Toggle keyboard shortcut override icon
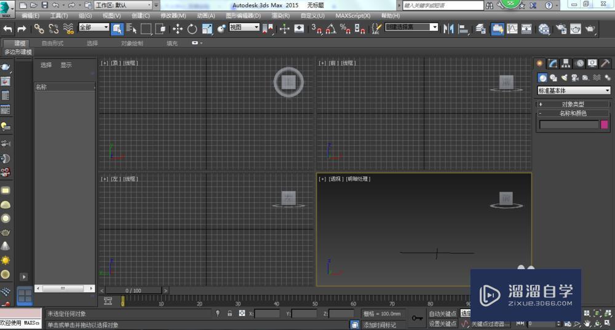 tap(300, 29)
